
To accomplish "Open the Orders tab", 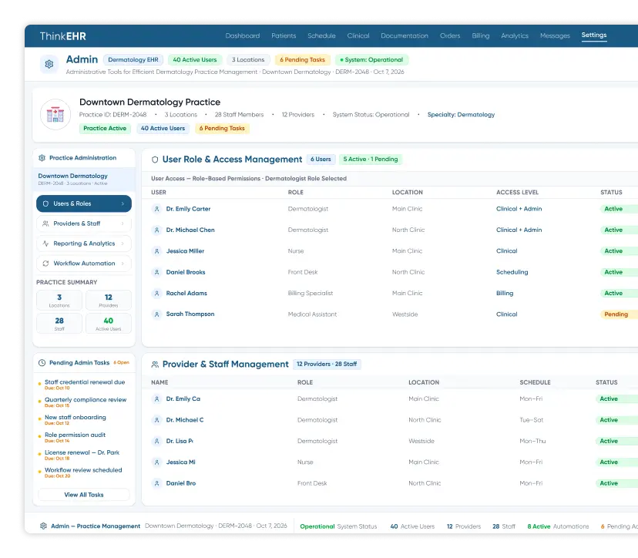I will click(450, 35).
